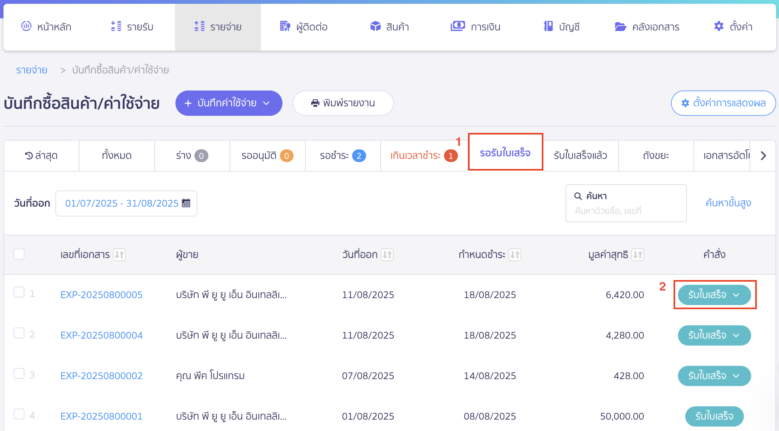The width and height of the screenshot is (779, 431).
Task: Click gear icon in ตั้งค่าการแสดงผล
Action: (x=685, y=103)
